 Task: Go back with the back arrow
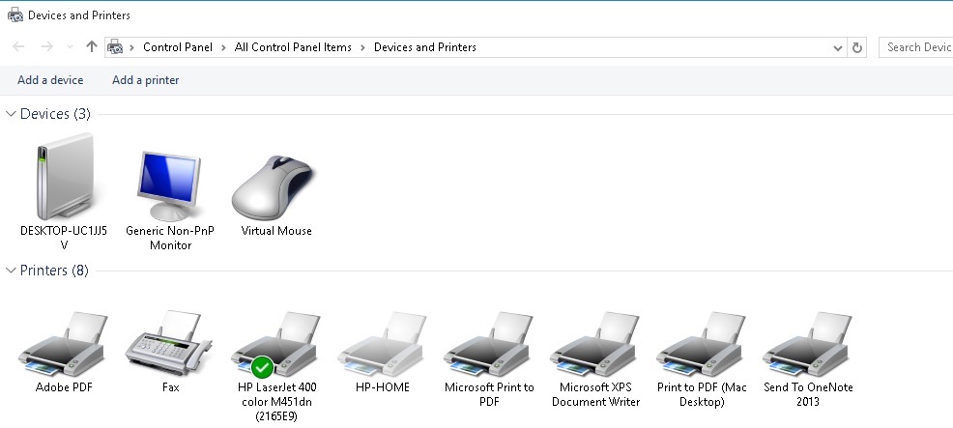tap(18, 46)
